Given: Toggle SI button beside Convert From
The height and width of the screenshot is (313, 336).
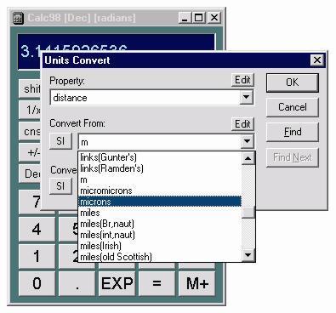Looking at the screenshot, I should [x=60, y=141].
